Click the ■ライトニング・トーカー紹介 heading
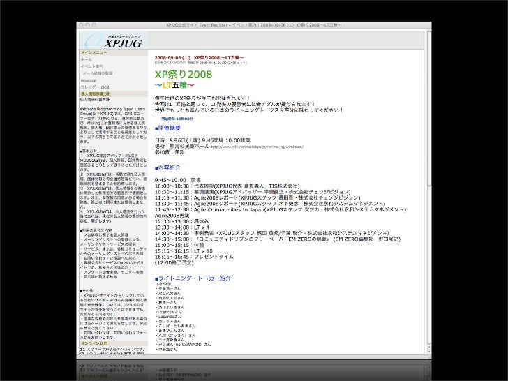Image resolution: width=508 pixels, height=381 pixels. pyautogui.click(x=193, y=278)
